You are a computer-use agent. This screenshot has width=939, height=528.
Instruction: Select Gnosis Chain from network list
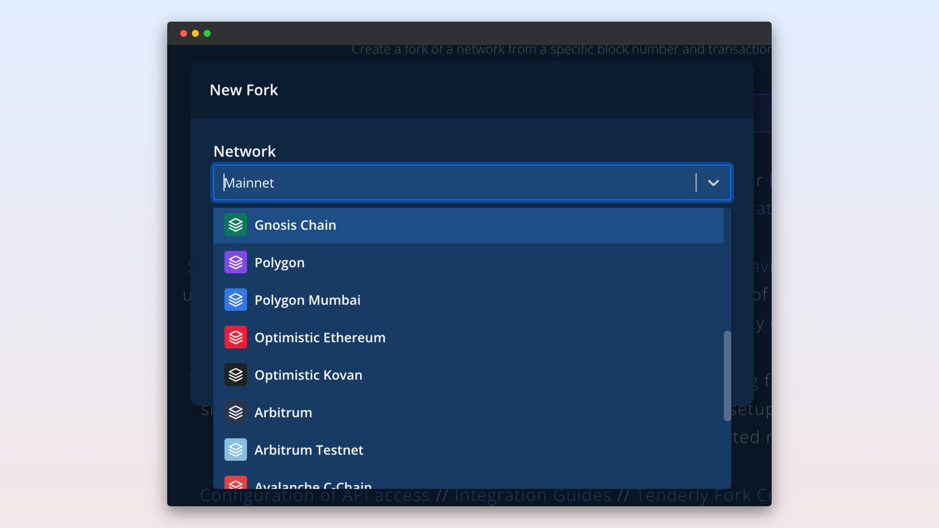click(x=295, y=225)
